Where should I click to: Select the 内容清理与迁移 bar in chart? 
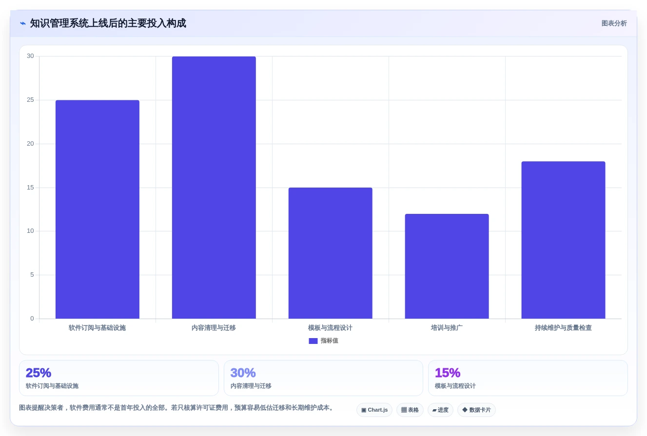(x=214, y=188)
